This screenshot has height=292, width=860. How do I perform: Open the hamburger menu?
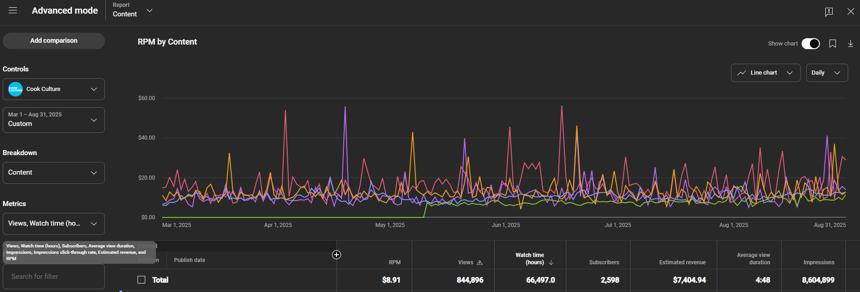point(13,10)
